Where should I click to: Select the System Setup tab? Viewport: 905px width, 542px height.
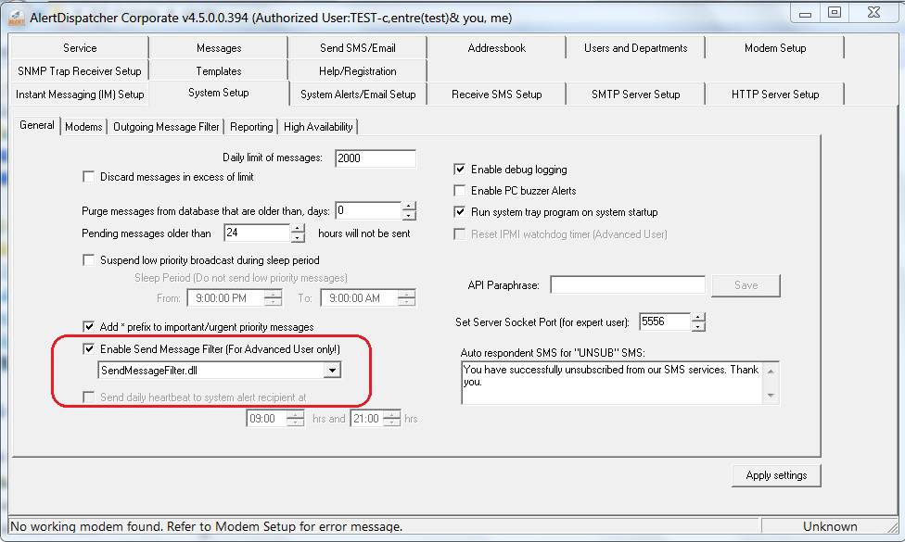click(x=219, y=93)
